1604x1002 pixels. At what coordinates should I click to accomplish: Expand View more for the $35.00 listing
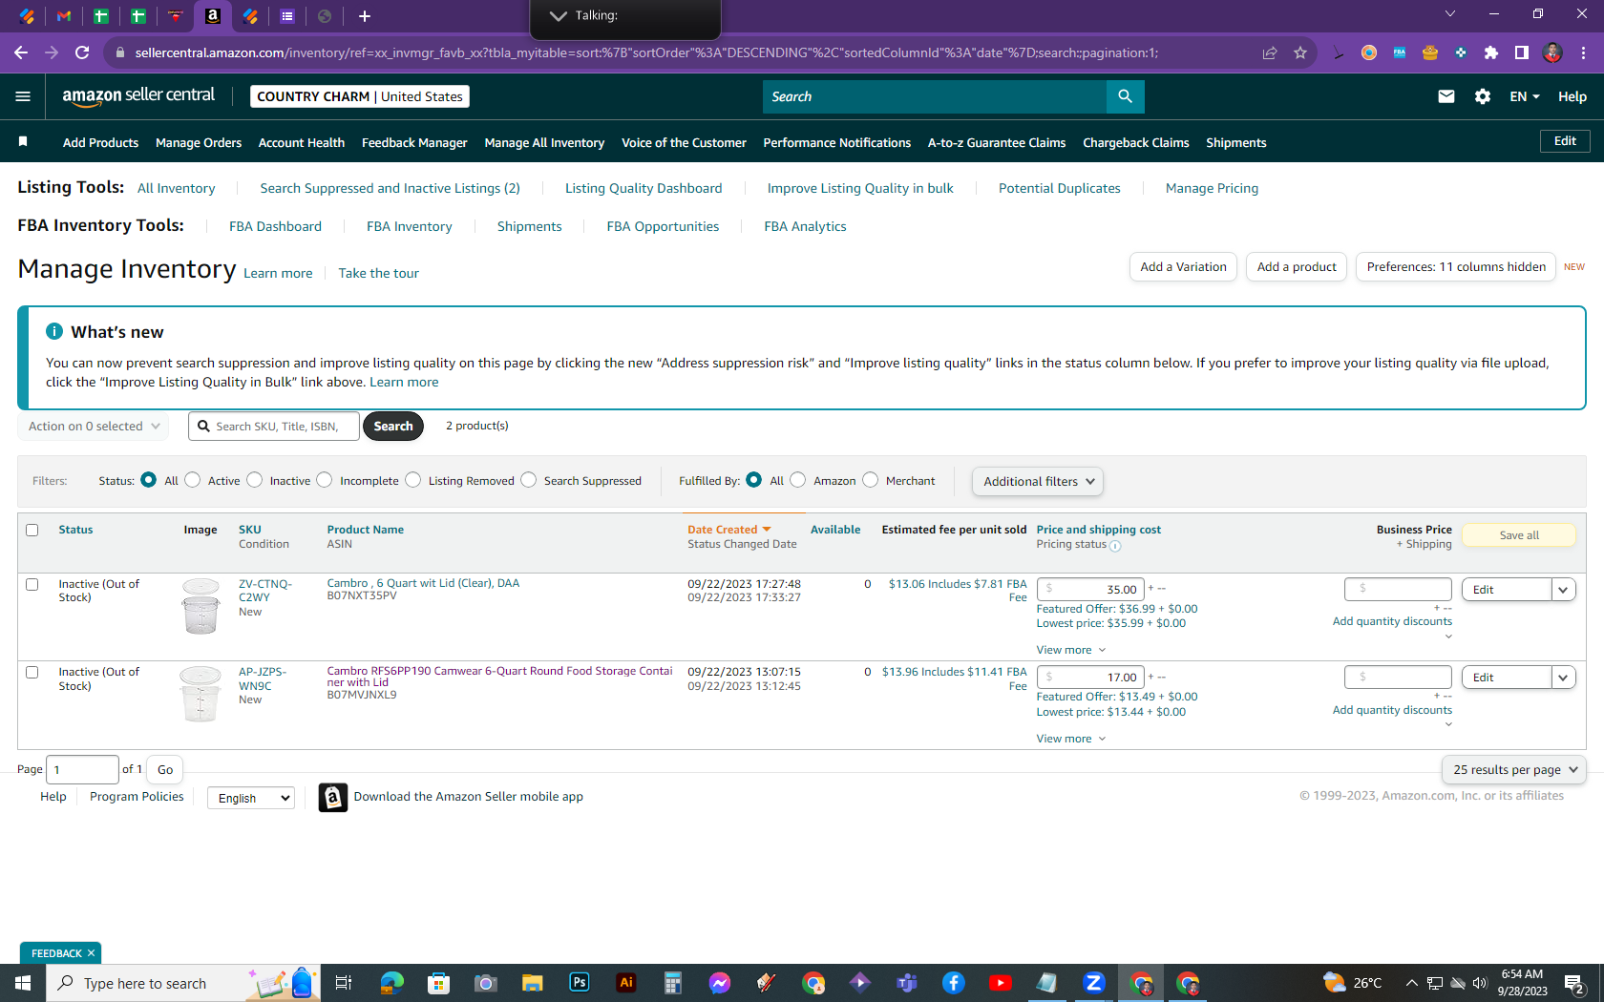tap(1071, 650)
